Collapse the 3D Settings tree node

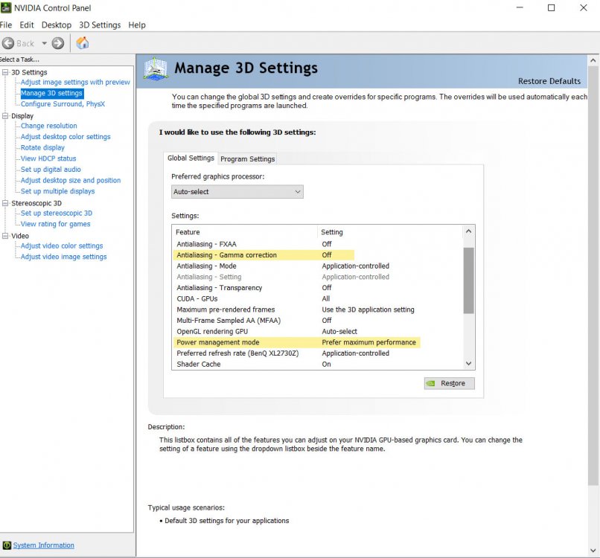(5, 72)
